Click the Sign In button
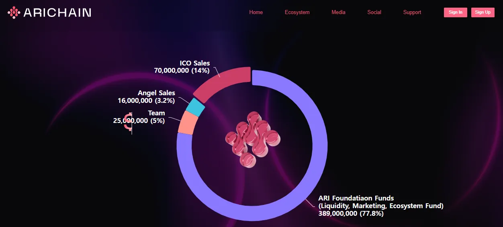503x227 pixels. [x=456, y=12]
